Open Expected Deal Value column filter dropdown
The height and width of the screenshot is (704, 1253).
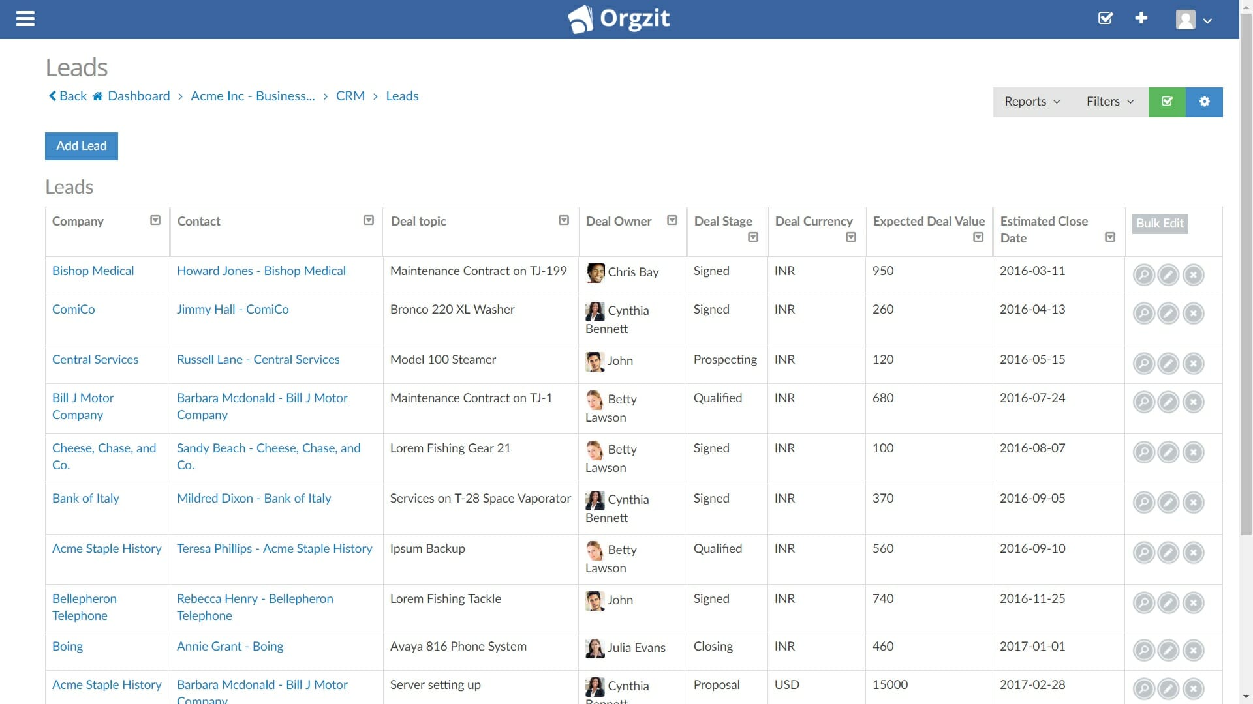click(978, 237)
